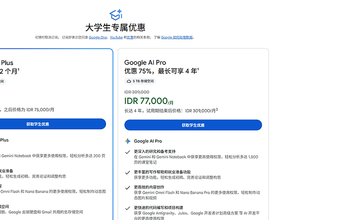The height and width of the screenshot is (220, 350).
Task: Open the Google One terms link
Action: pyautogui.click(x=98, y=37)
